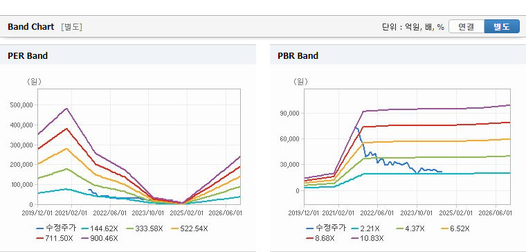
Task: Click the PER Band panel title
Action: click(28, 55)
